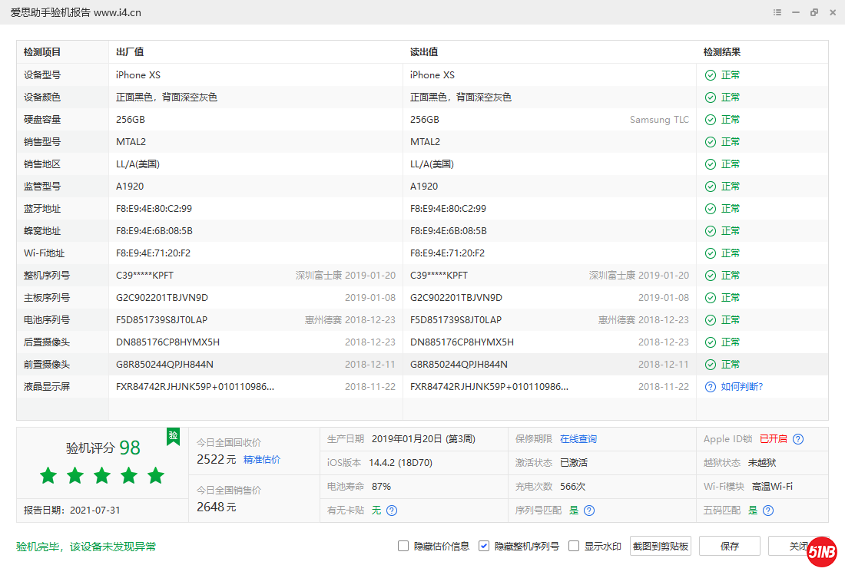
Task: Click the help icon next to 序列号匹配
Action: (x=589, y=510)
